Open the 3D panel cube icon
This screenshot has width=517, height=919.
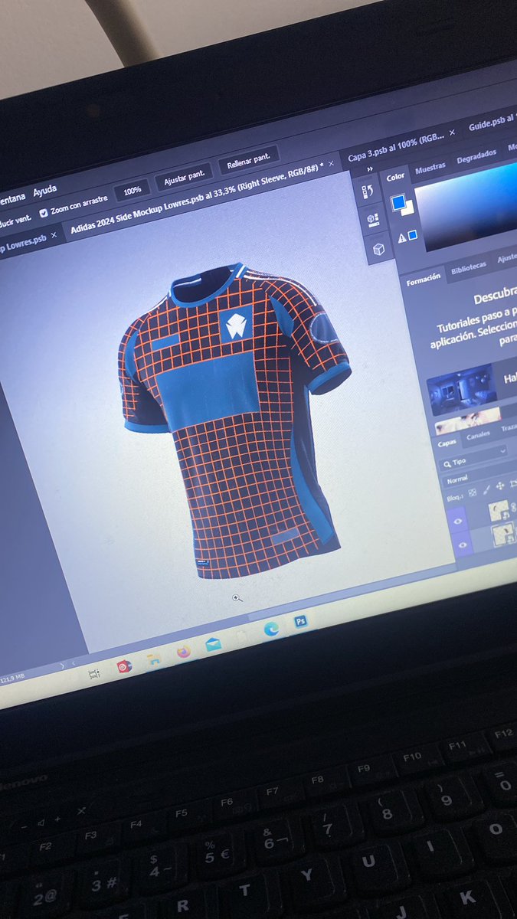(x=378, y=249)
